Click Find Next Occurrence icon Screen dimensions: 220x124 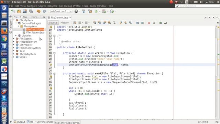(104, 23)
